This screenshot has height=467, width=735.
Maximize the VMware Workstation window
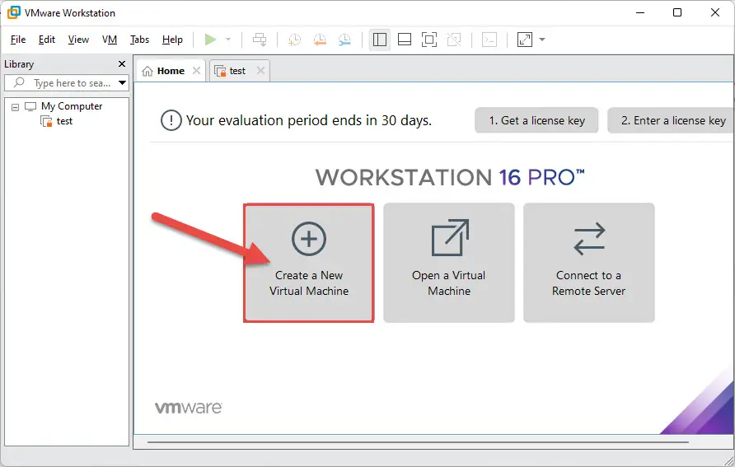coord(676,12)
